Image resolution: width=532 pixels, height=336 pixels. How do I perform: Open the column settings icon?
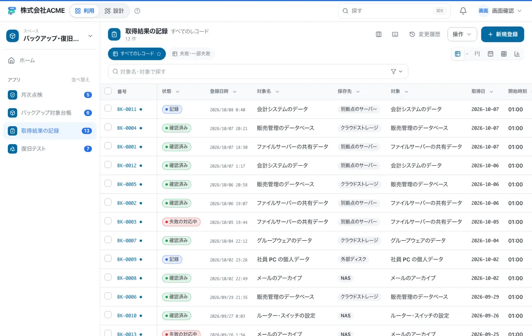(x=379, y=34)
